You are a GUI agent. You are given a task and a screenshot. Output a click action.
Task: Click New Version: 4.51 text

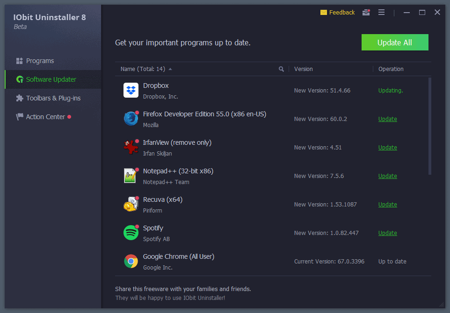[318, 147]
